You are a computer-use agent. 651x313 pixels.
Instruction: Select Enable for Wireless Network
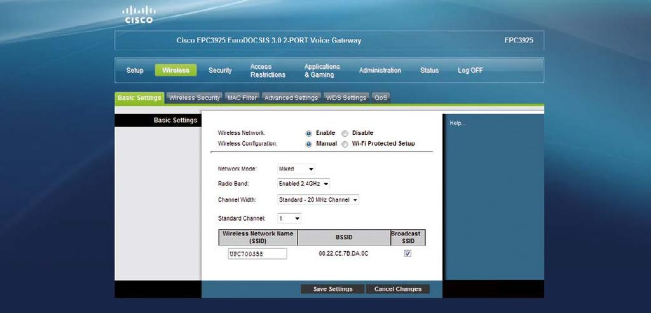308,134
